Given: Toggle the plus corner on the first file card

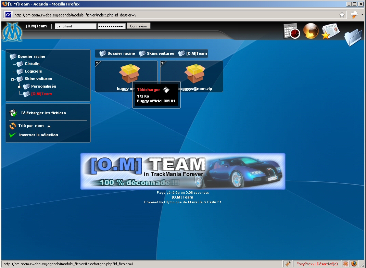Looking at the screenshot, I should [98, 63].
